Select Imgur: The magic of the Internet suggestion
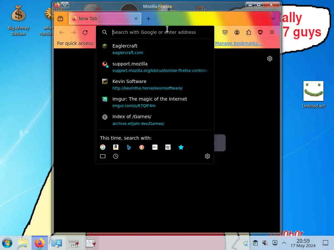 (155, 102)
